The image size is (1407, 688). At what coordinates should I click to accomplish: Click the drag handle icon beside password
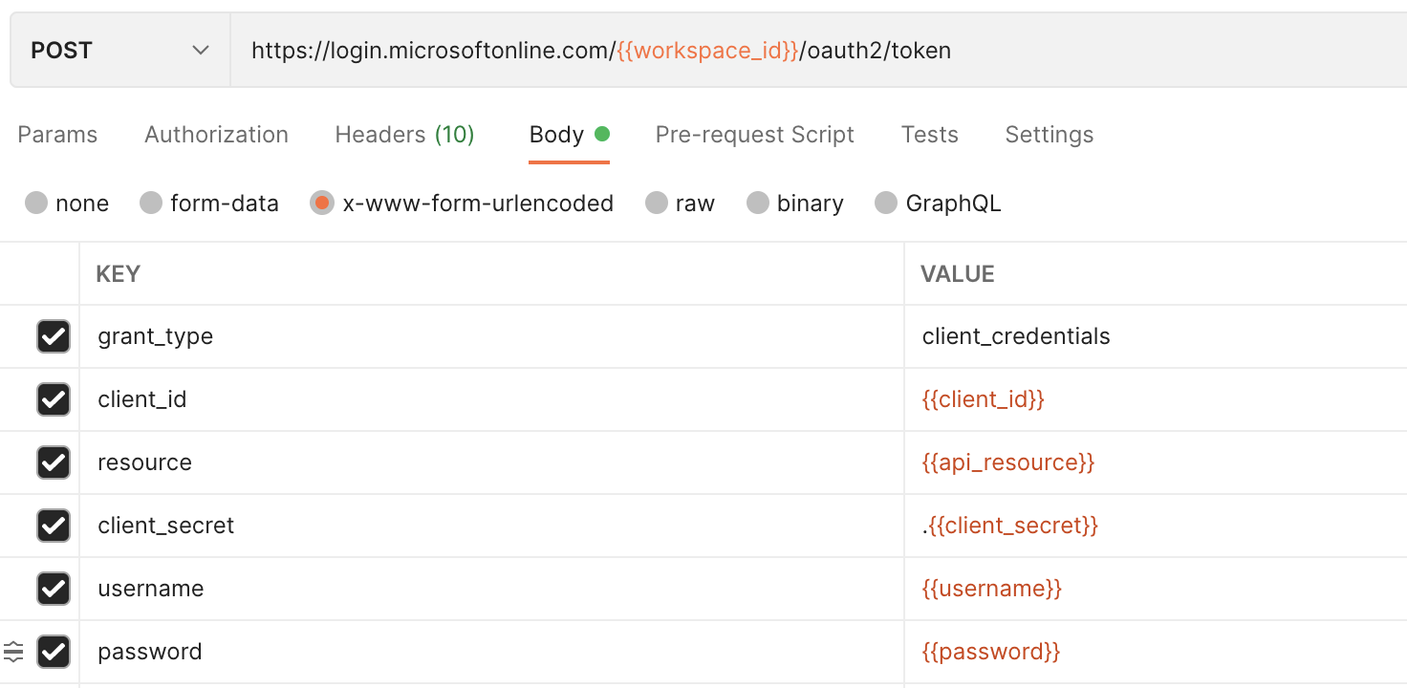(13, 652)
